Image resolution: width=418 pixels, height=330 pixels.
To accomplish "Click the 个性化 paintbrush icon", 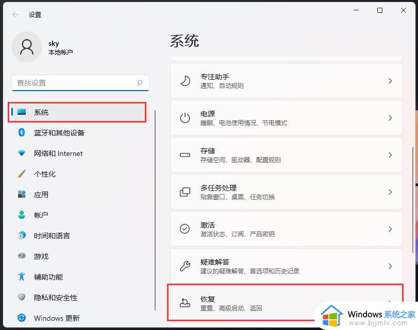I will pos(22,173).
